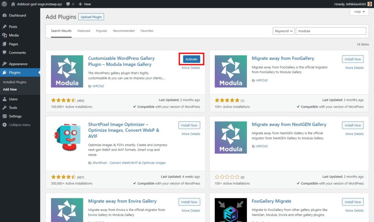Screen dimensions: 374x222
Task: Open More Details for ShortPixel Image Optimizer
Action: pyautogui.click(x=191, y=134)
